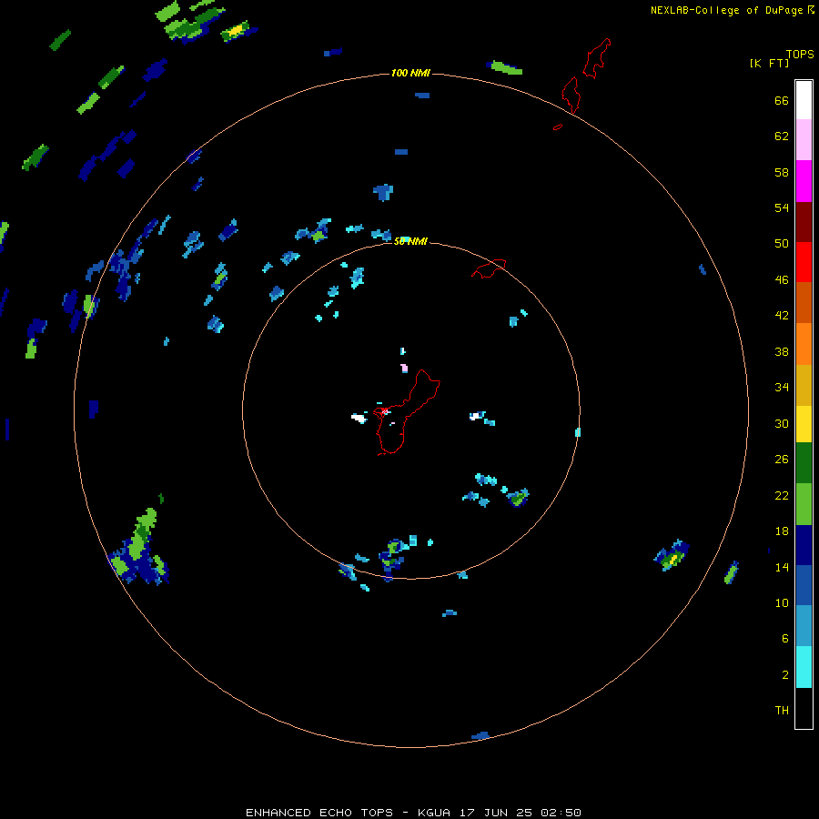Click the medium blue legend swatch
The image size is (819, 819).
tap(804, 585)
